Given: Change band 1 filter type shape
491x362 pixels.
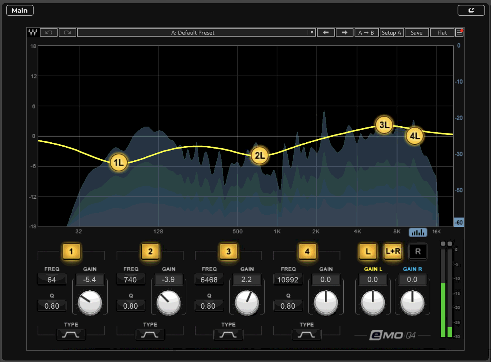Looking at the screenshot, I should pos(71,335).
